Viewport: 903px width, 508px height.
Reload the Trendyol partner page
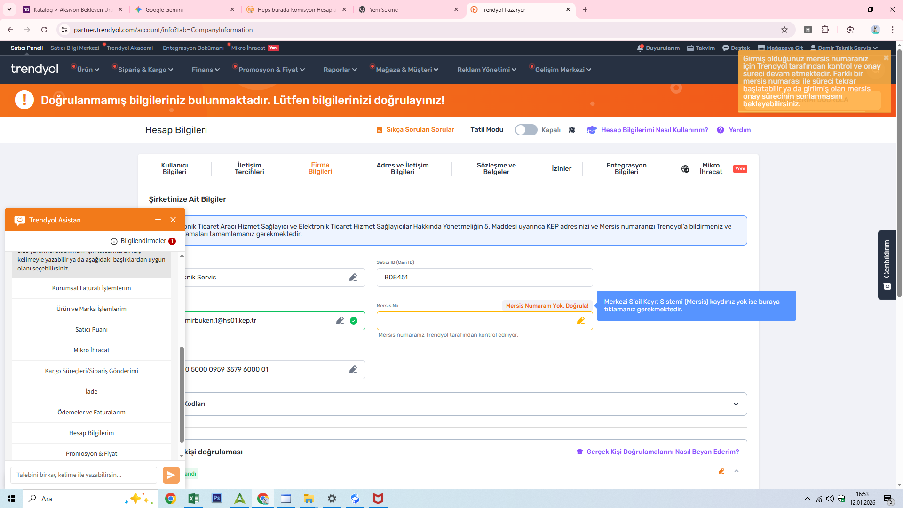44,30
